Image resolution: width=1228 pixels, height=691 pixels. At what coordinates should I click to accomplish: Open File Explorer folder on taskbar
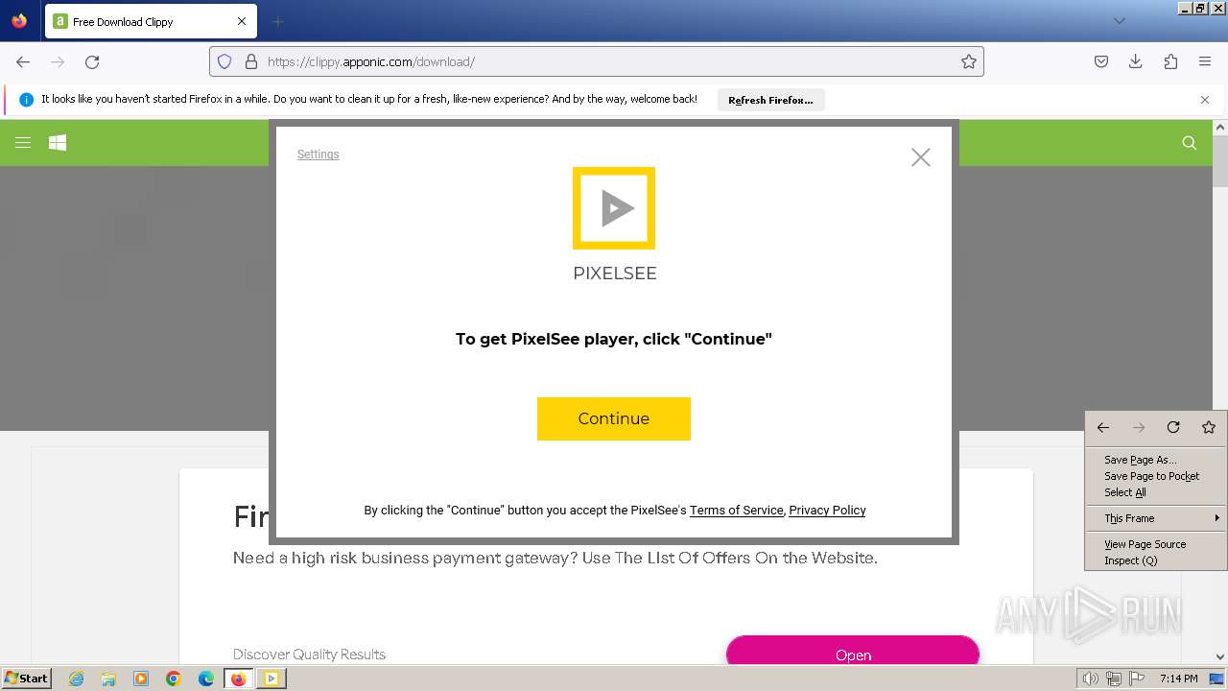coord(108,679)
